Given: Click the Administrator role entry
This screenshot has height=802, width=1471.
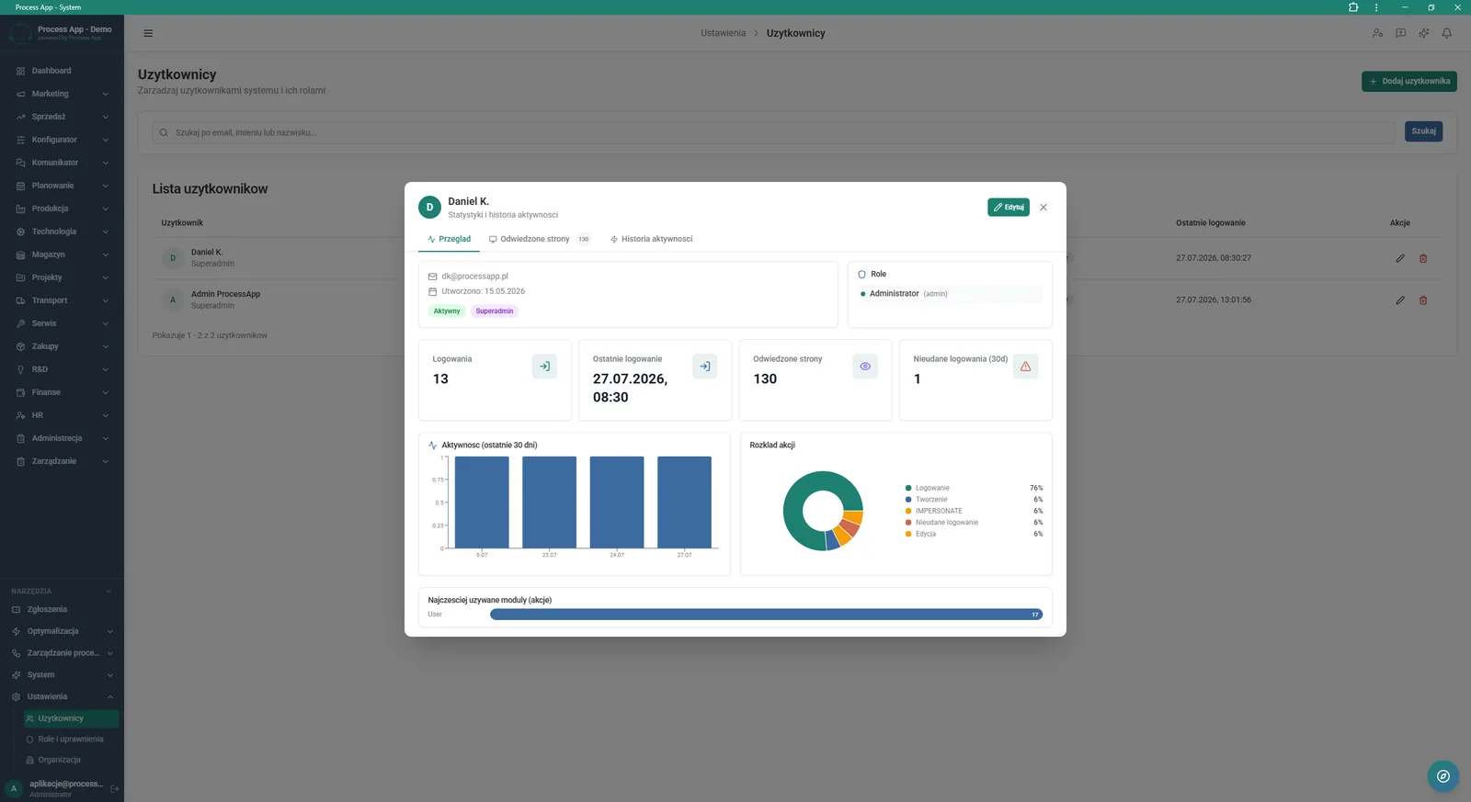Looking at the screenshot, I should 950,294.
